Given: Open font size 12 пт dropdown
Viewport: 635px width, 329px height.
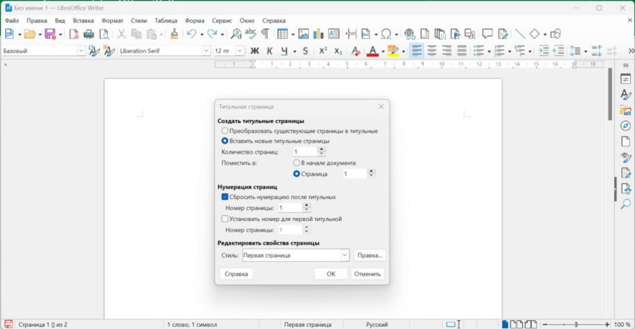Looking at the screenshot, I should (x=240, y=51).
